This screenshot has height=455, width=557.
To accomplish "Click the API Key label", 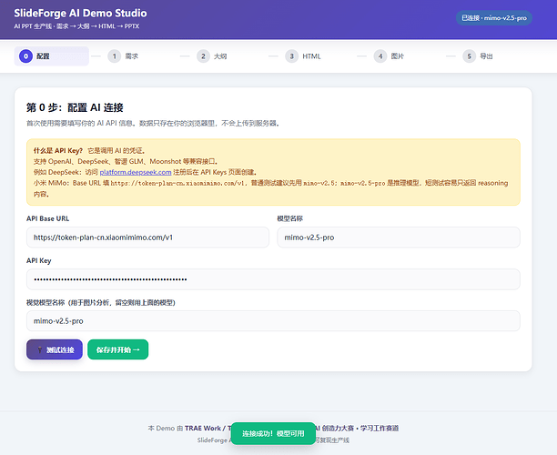I will [39, 260].
